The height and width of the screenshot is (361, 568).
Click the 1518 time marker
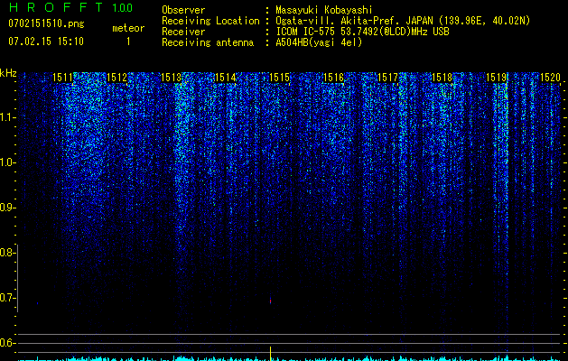(x=442, y=78)
